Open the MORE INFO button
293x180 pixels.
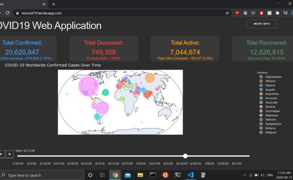click(x=262, y=24)
